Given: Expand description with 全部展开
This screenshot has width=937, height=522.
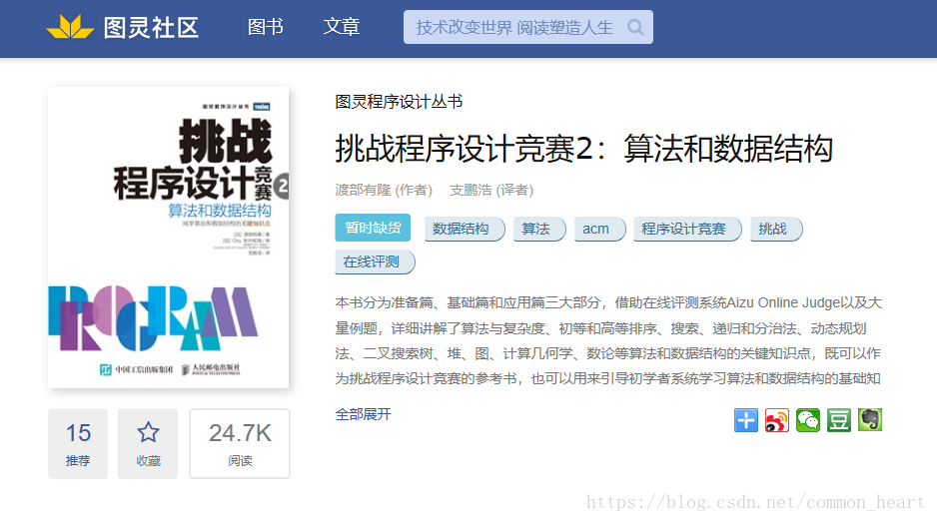Looking at the screenshot, I should [364, 414].
